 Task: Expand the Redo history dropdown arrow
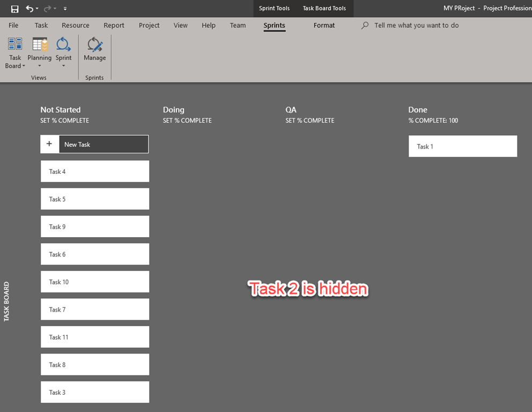click(55, 9)
